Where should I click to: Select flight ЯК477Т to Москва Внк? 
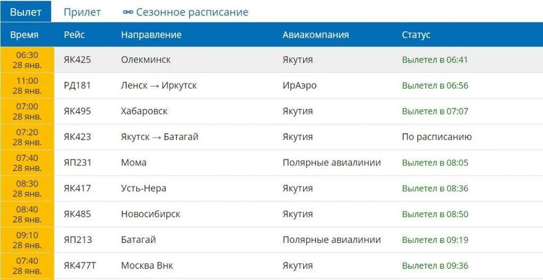click(80, 266)
